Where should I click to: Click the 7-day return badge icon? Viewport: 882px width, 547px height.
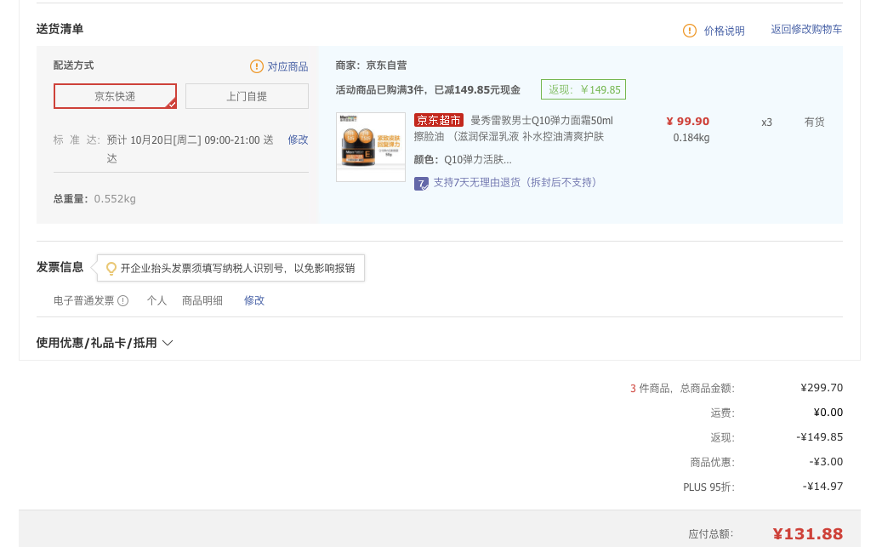421,184
